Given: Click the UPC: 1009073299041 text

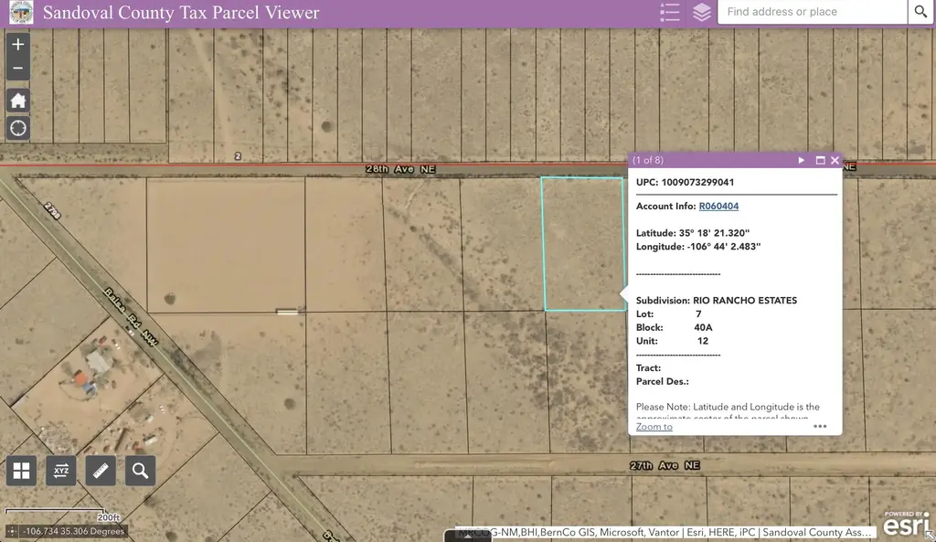Looking at the screenshot, I should click(x=685, y=182).
